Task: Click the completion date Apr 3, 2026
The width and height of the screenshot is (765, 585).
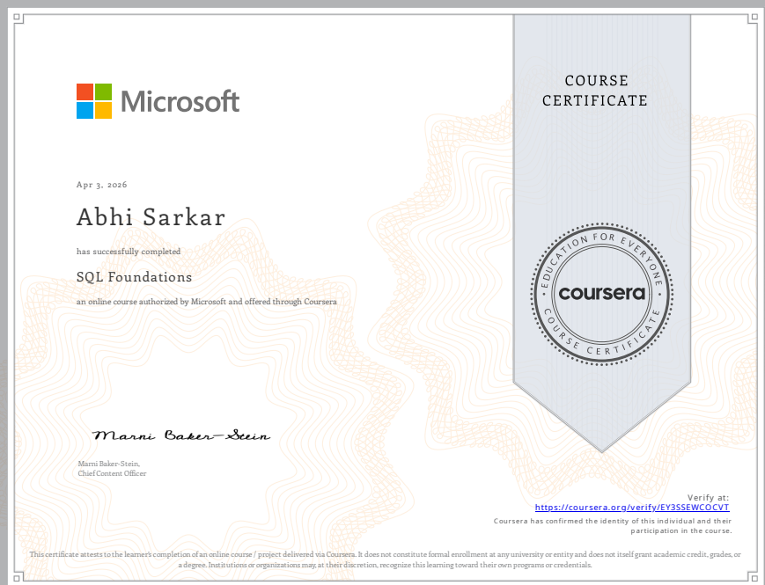Action: (101, 185)
